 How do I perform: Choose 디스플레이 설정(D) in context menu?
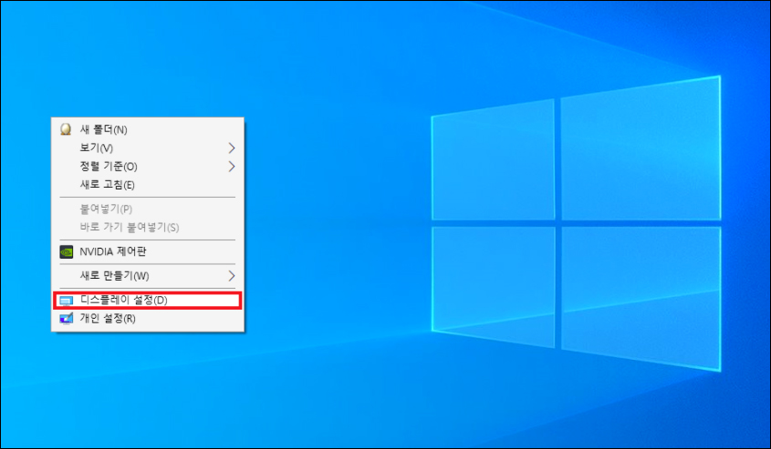click(148, 300)
